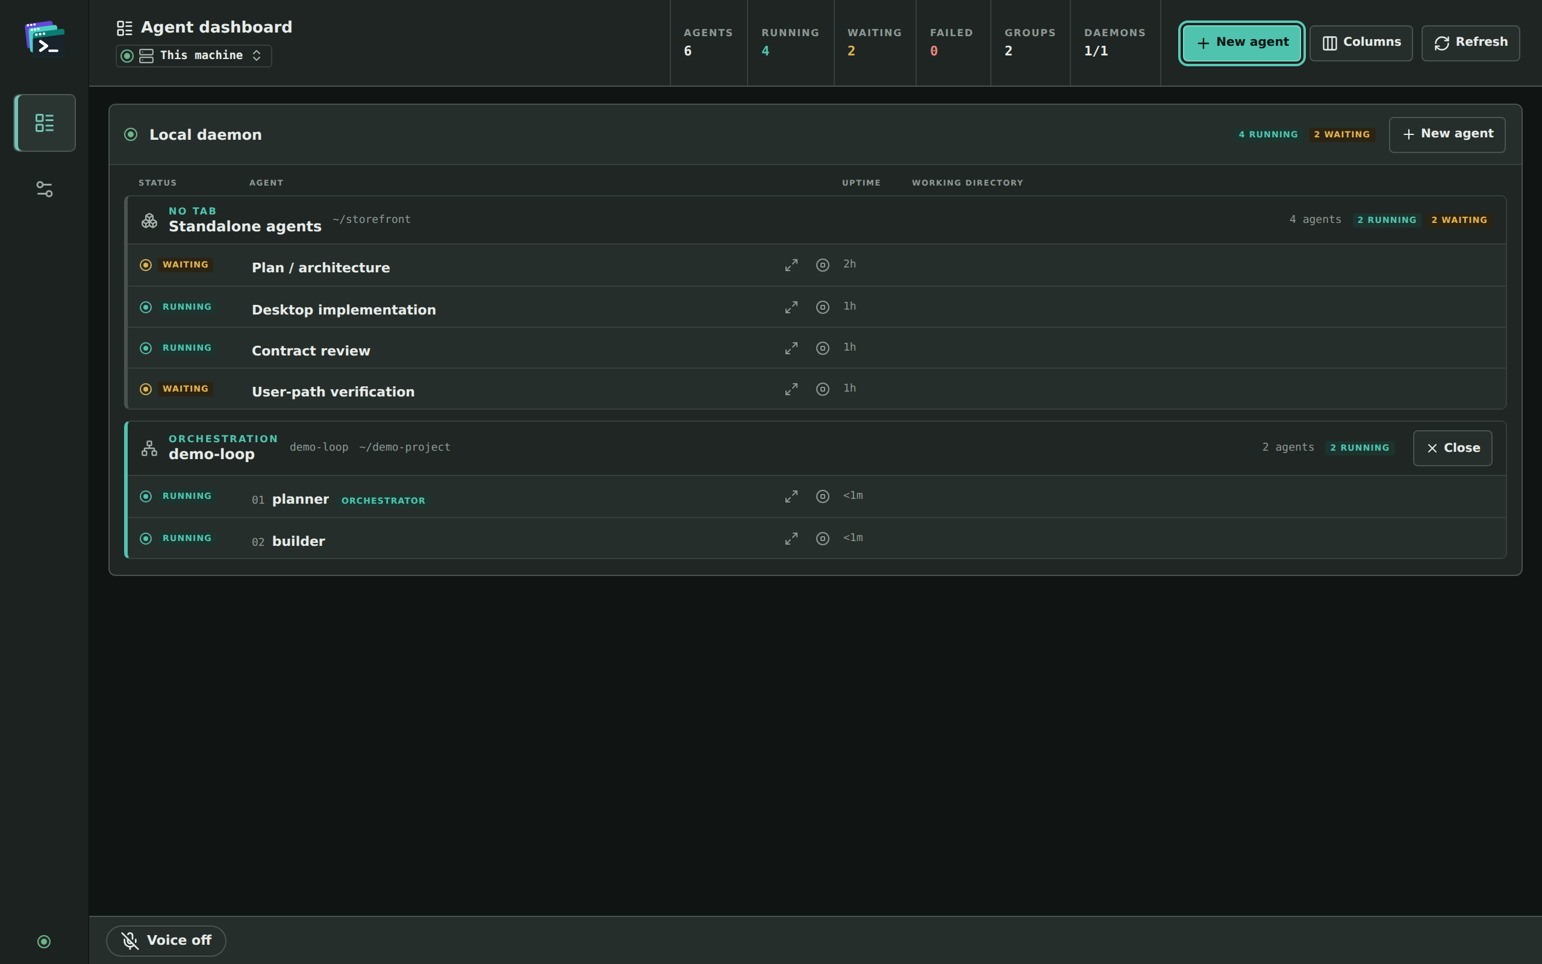This screenshot has width=1542, height=964.
Task: Click the FAILED count in header stats
Action: coord(952,42)
